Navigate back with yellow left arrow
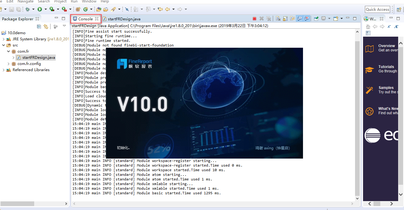 167,9
